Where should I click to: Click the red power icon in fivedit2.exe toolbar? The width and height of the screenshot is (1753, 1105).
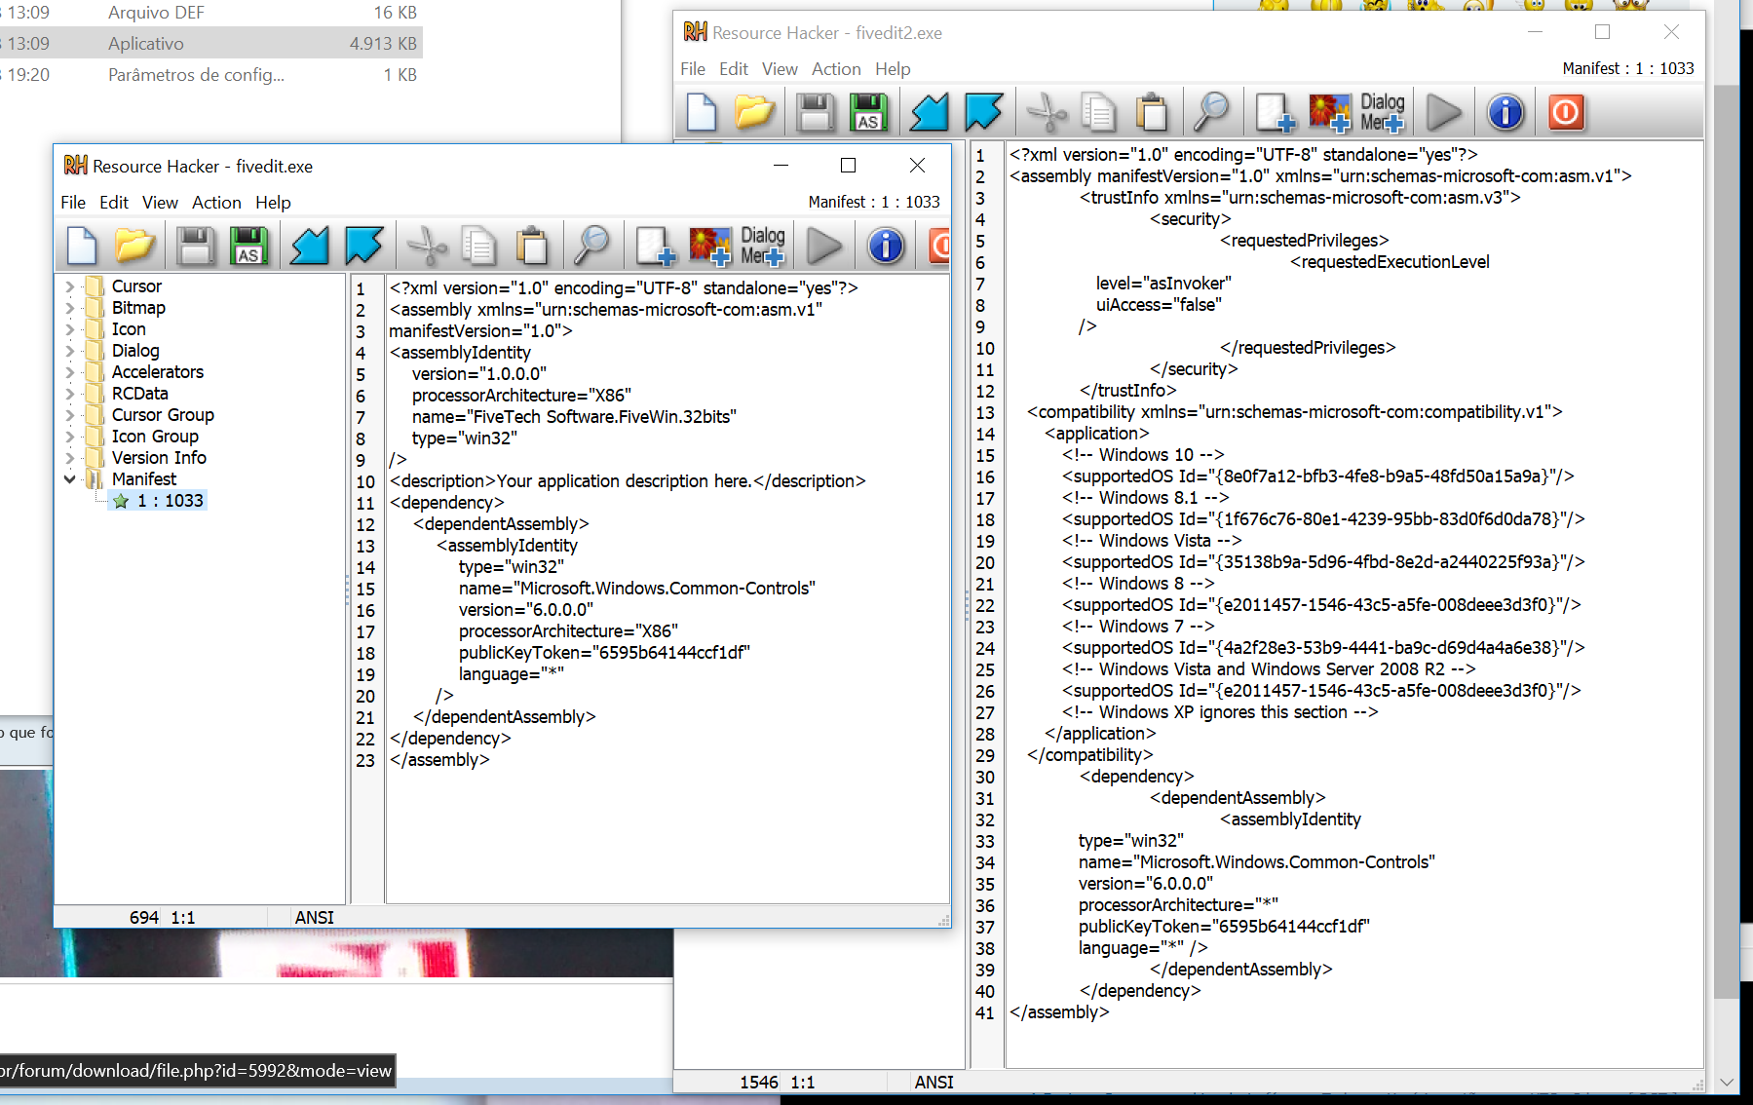tap(1566, 112)
